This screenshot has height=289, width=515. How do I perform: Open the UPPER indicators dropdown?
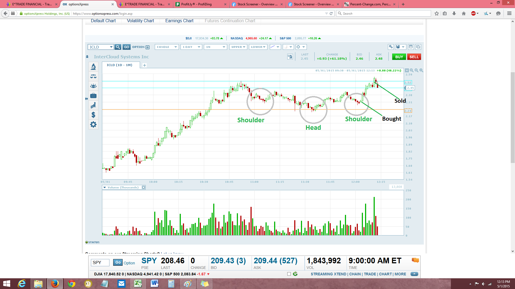click(x=238, y=47)
